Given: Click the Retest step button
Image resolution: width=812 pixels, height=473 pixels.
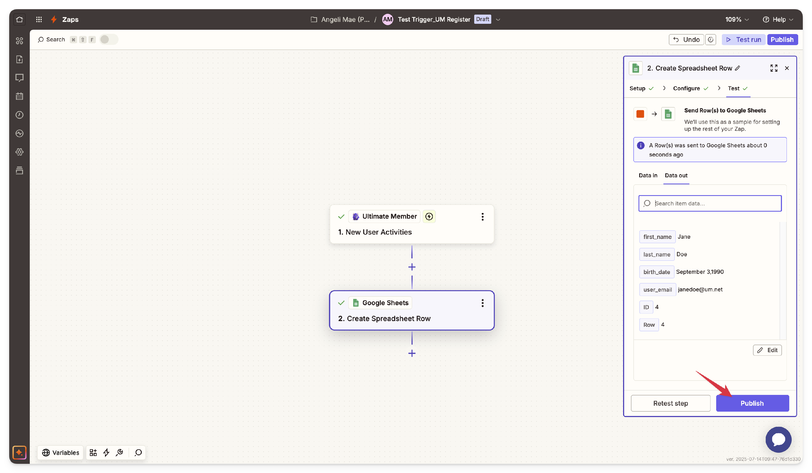Looking at the screenshot, I should tap(670, 403).
